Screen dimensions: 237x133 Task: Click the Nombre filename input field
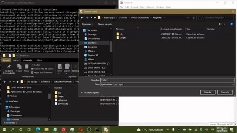pos(167,80)
